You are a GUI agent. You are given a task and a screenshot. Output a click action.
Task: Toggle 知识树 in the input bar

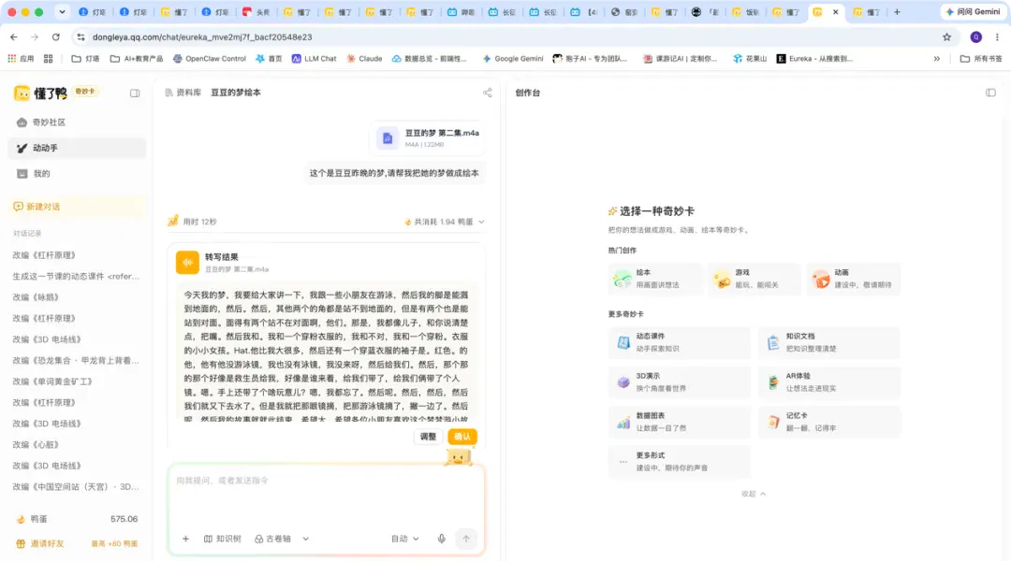tap(223, 539)
